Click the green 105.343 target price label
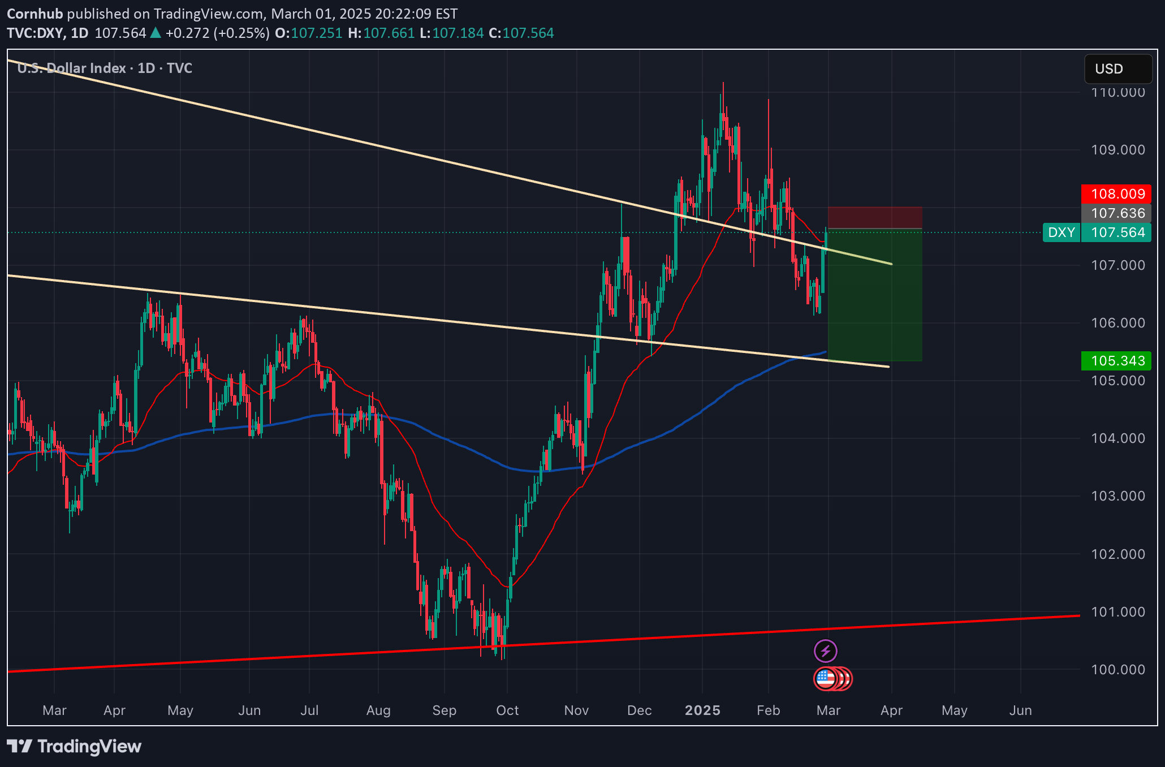This screenshot has height=767, width=1165. [x=1116, y=361]
